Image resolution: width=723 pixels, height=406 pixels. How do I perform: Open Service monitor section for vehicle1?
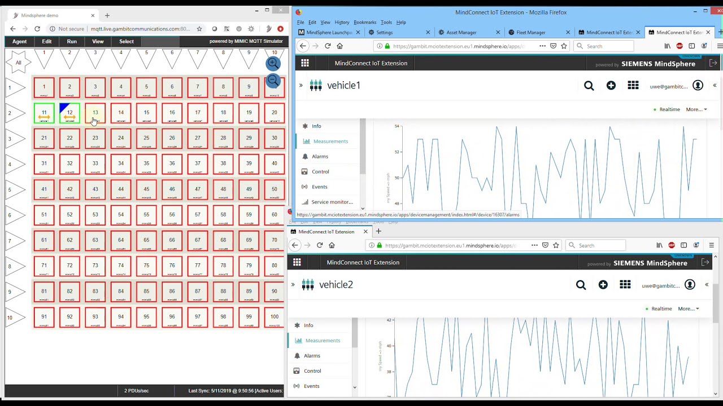[x=332, y=202]
